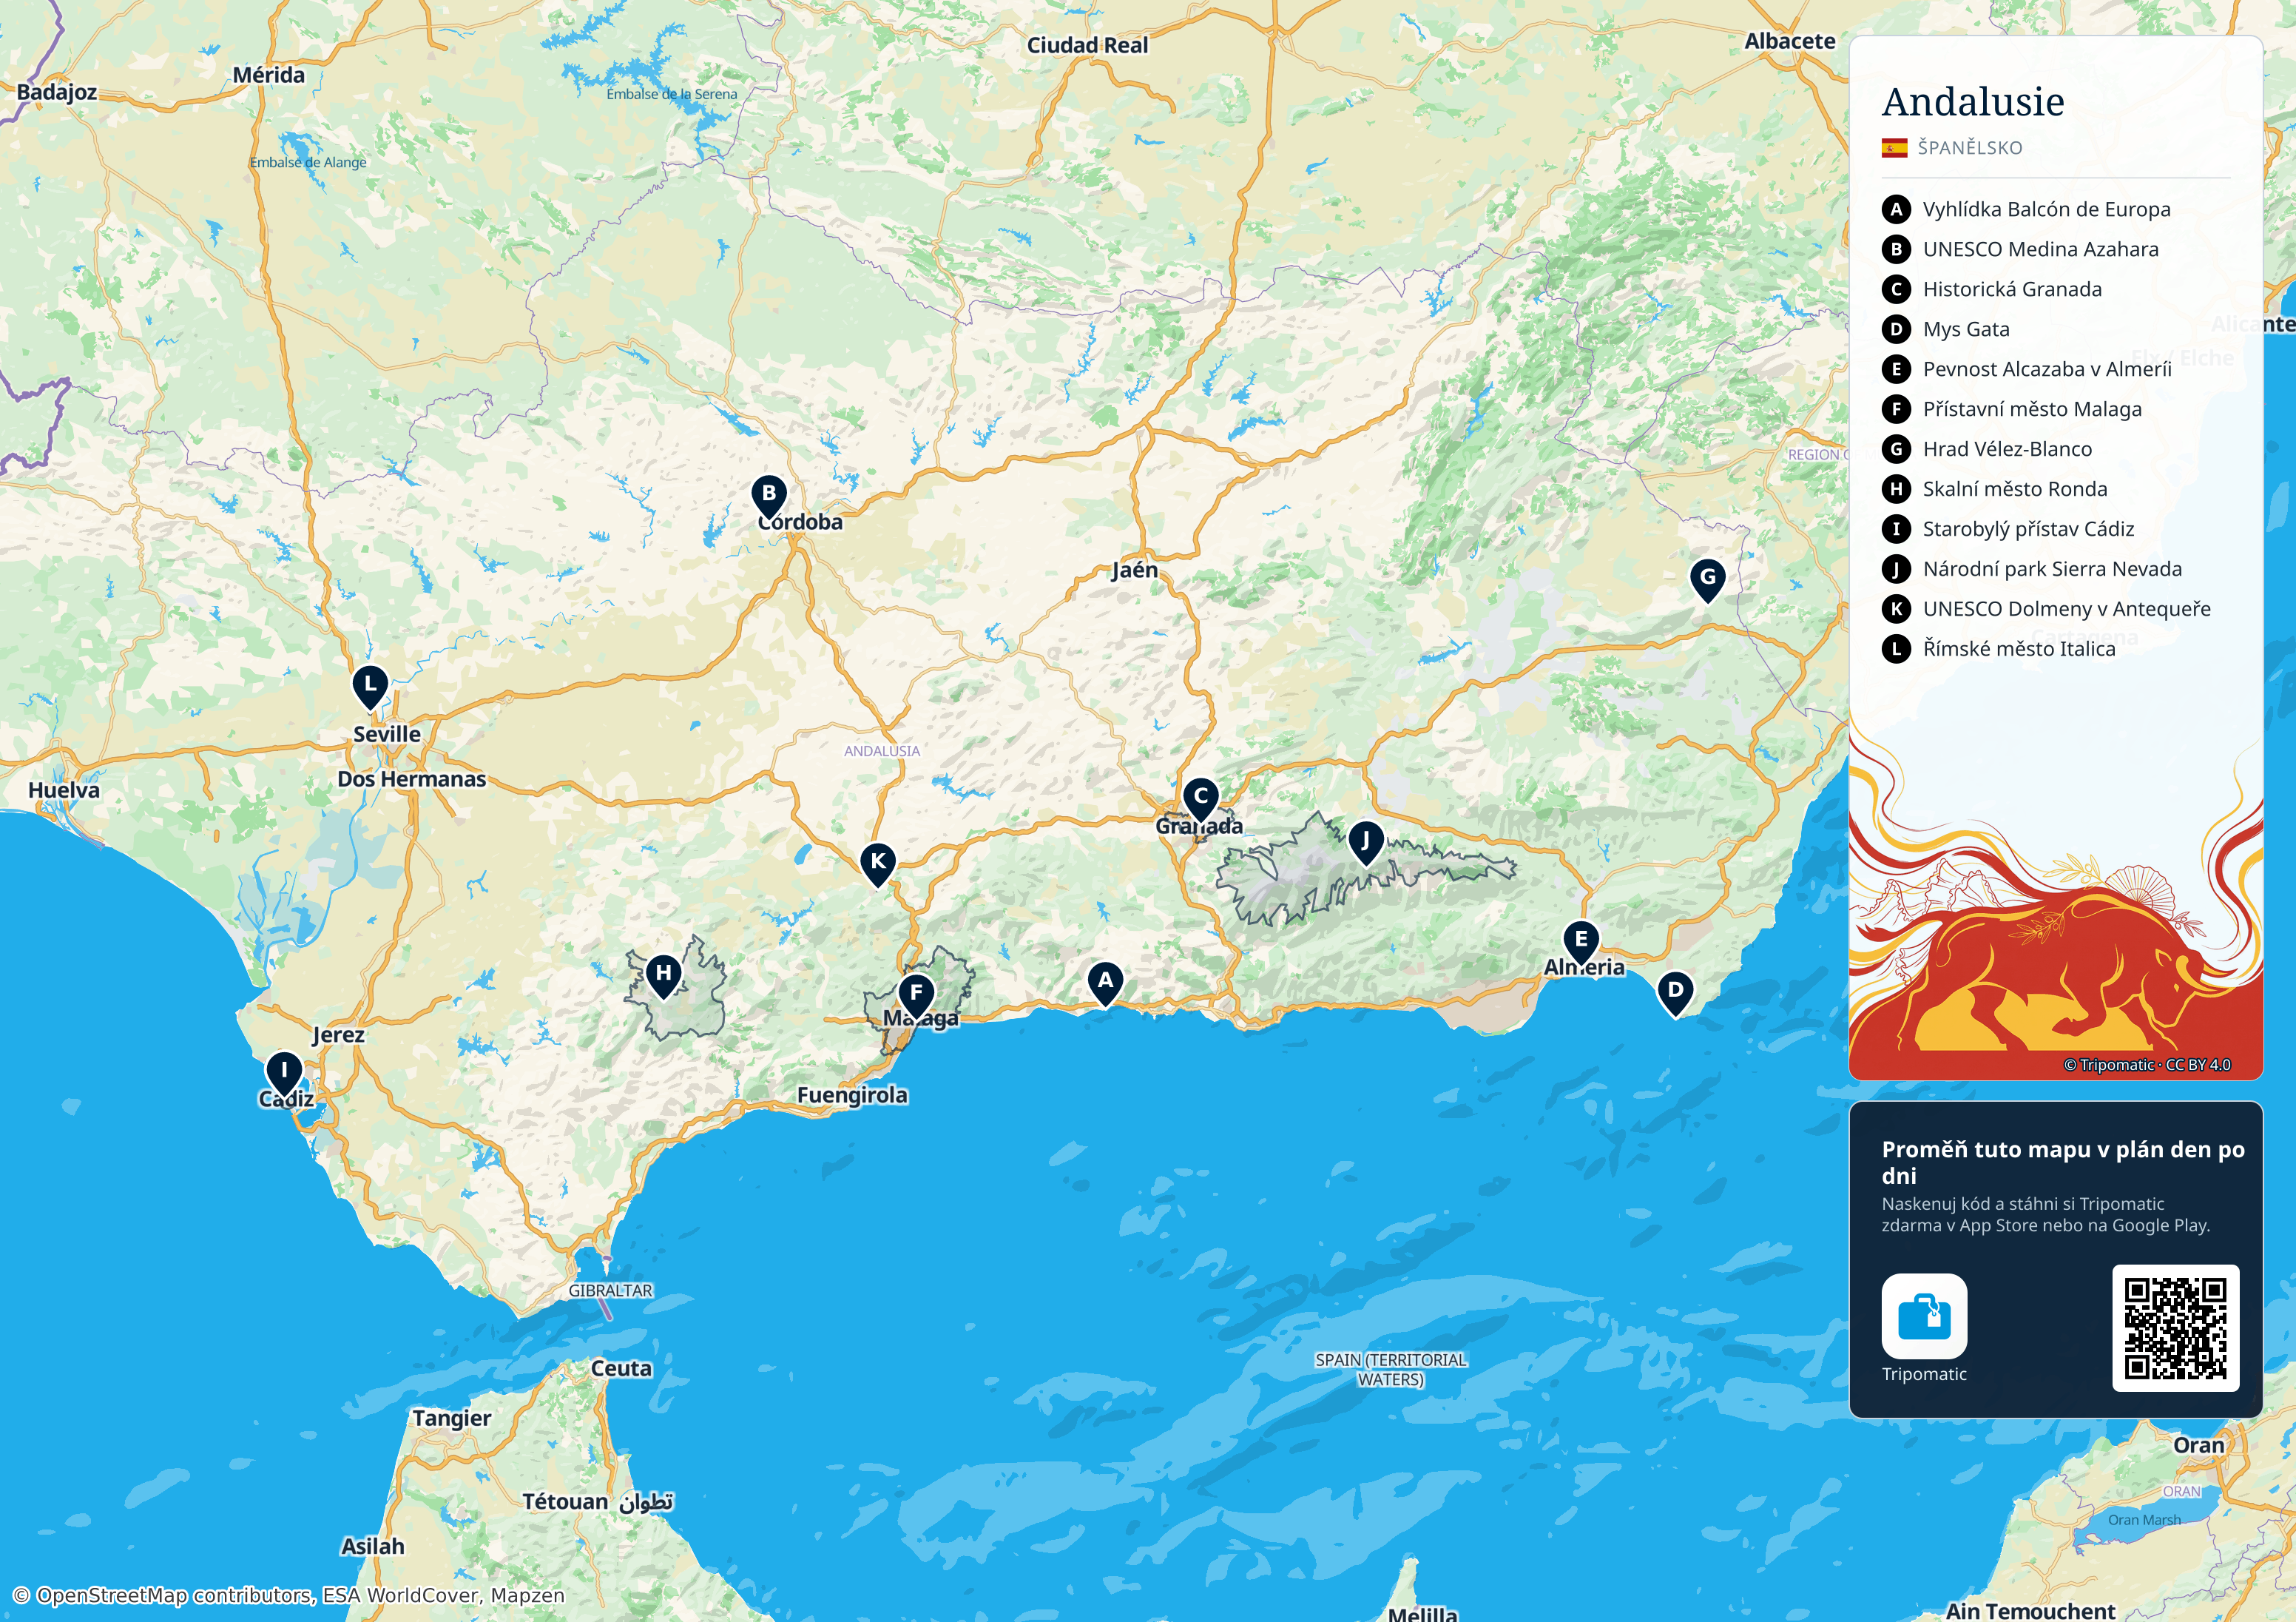
Task: Click legend badge L beside Římské město Italica
Action: coord(1896,650)
